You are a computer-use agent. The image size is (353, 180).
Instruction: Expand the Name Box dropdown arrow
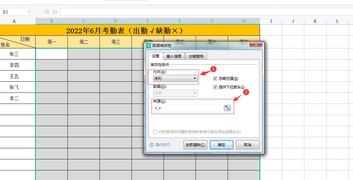click(x=29, y=12)
